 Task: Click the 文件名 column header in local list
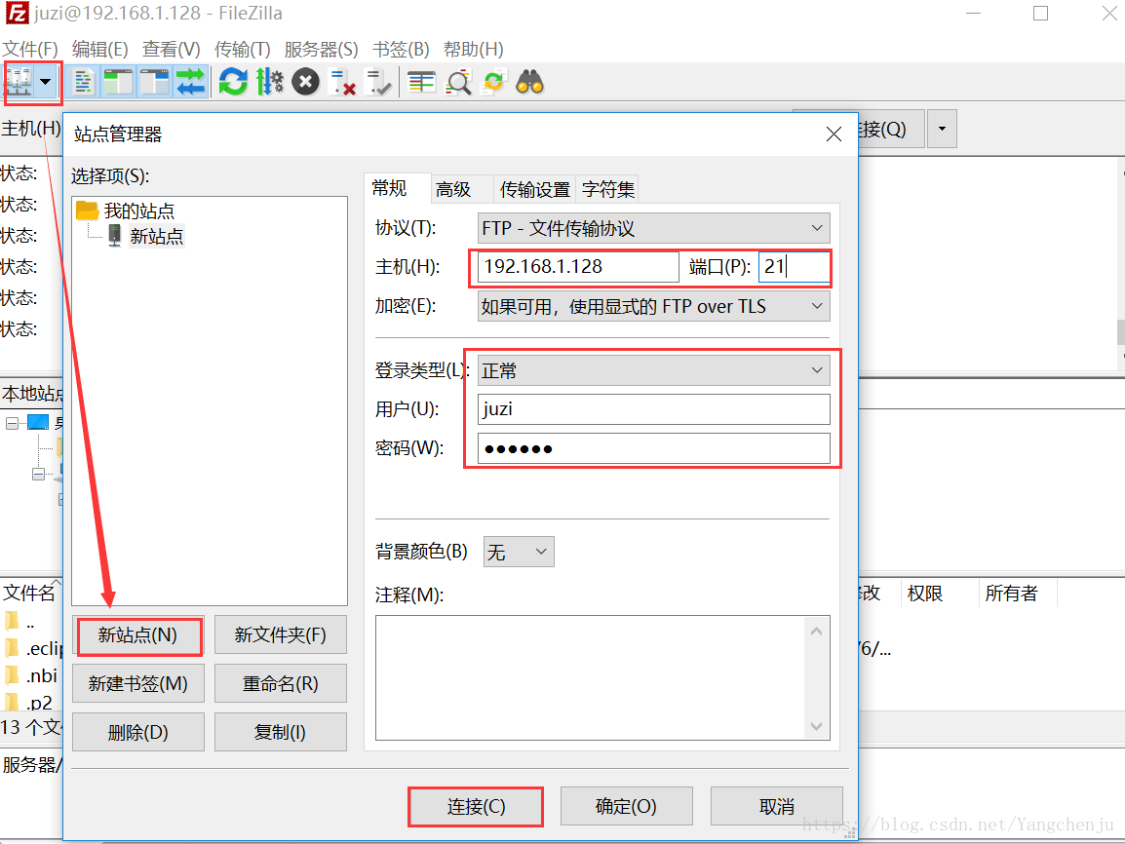click(29, 593)
